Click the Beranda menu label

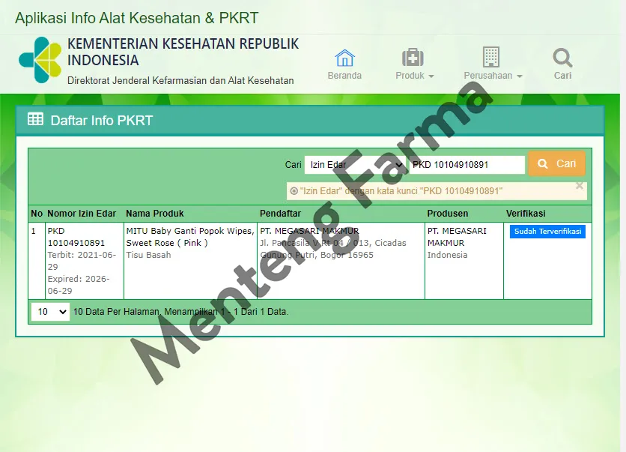tap(344, 76)
